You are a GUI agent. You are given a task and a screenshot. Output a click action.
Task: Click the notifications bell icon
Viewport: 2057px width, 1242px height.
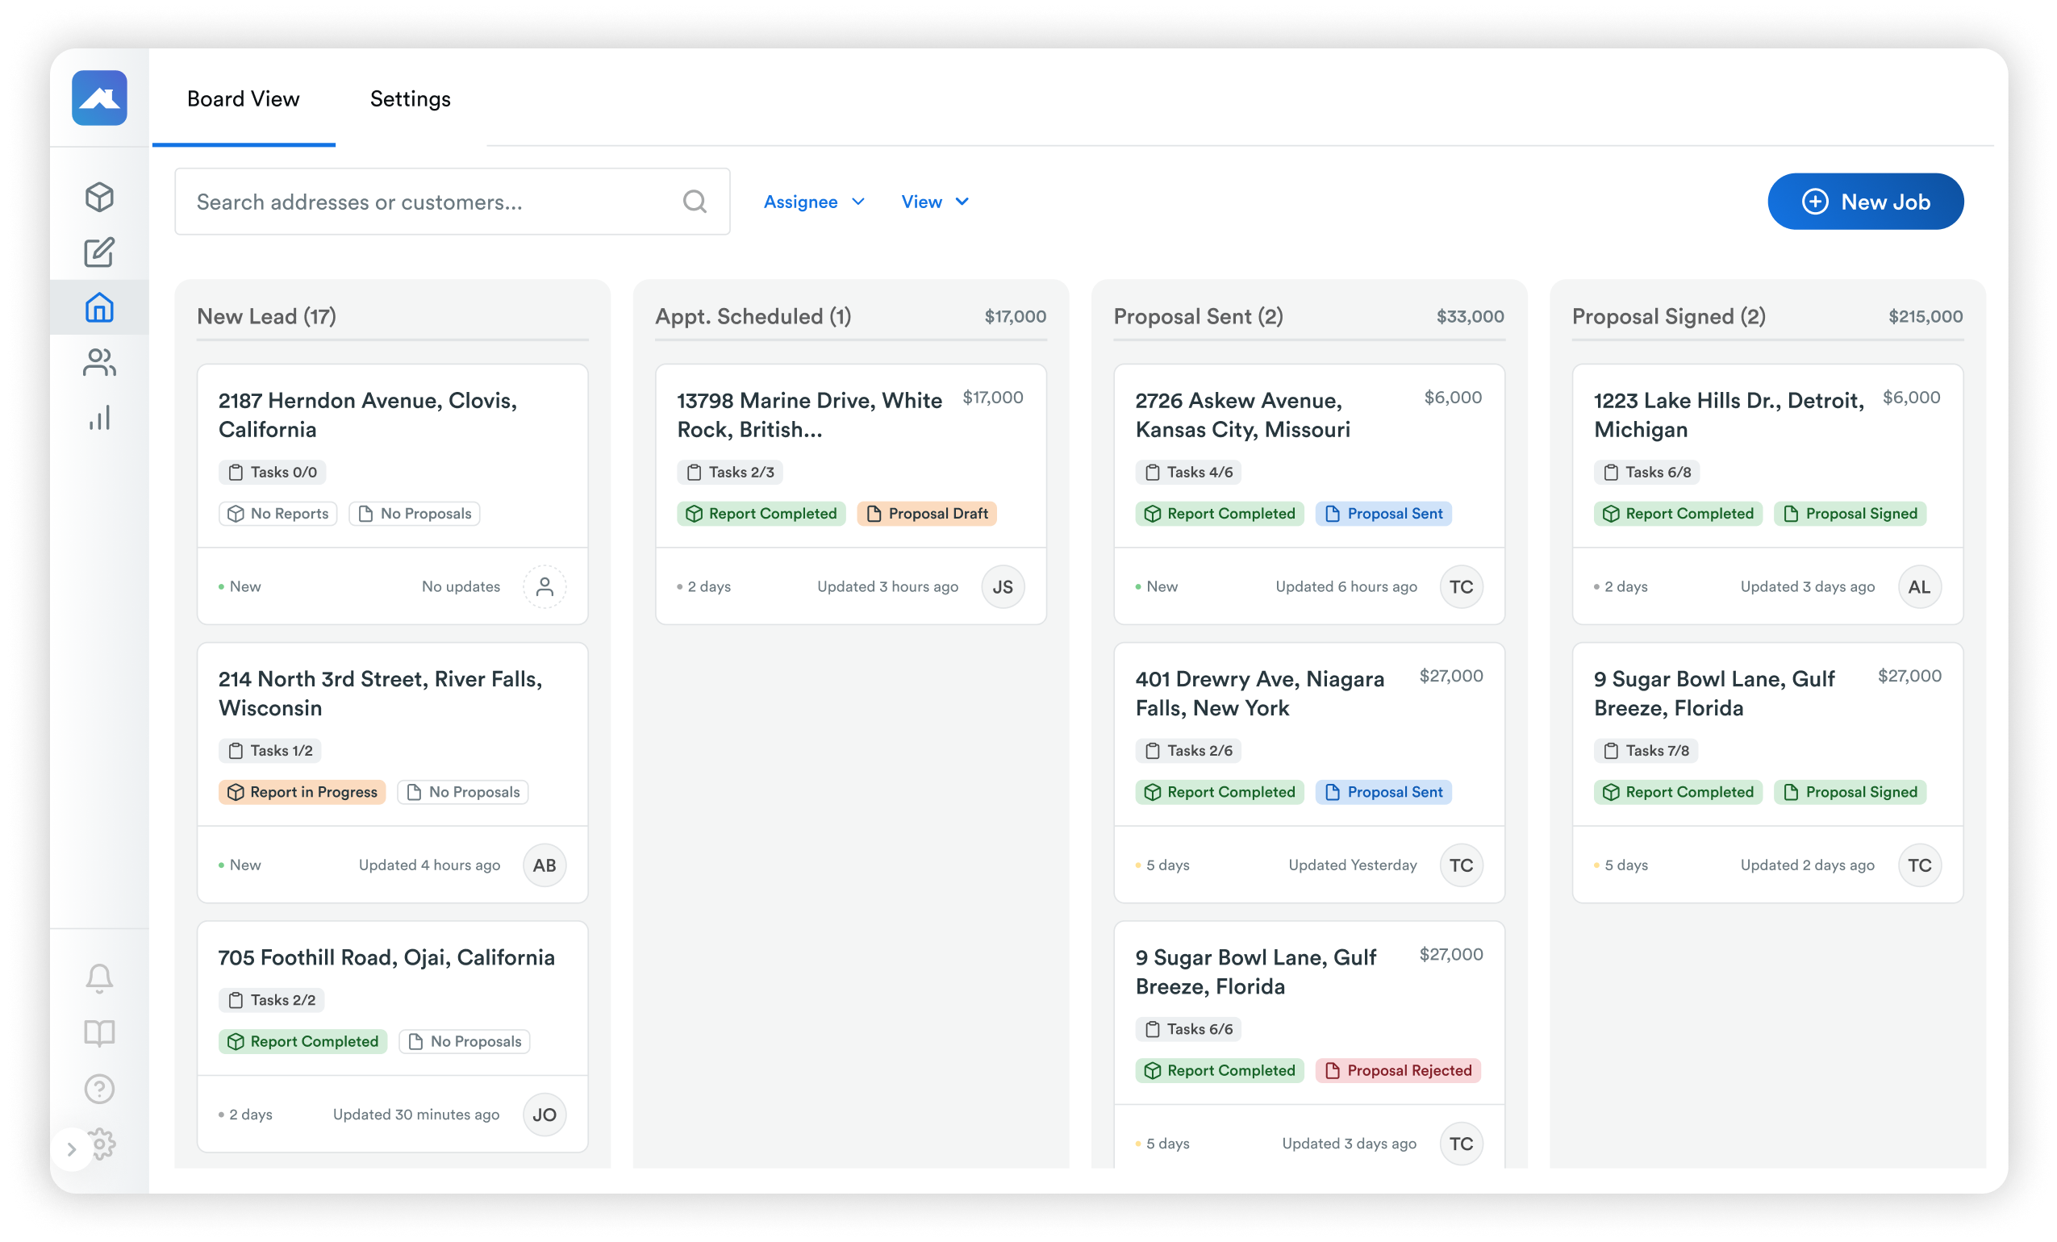click(x=99, y=977)
